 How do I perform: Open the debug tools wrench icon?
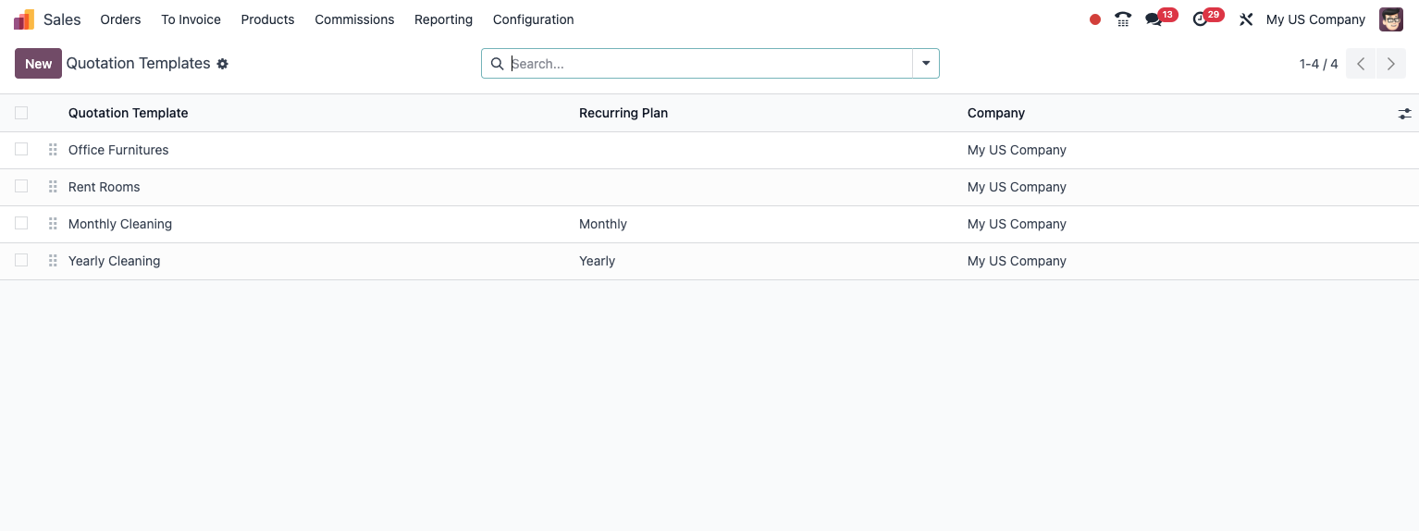(x=1246, y=19)
